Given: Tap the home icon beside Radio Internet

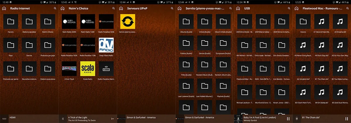Looking at the screenshot, I should (4, 8).
